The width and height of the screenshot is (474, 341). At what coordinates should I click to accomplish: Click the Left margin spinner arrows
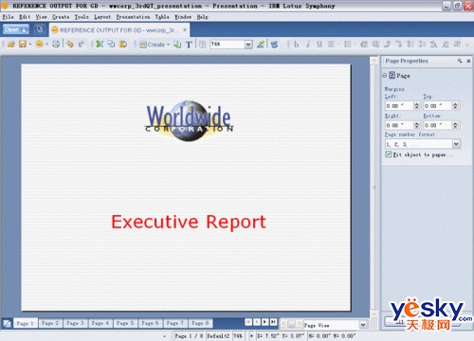point(417,106)
